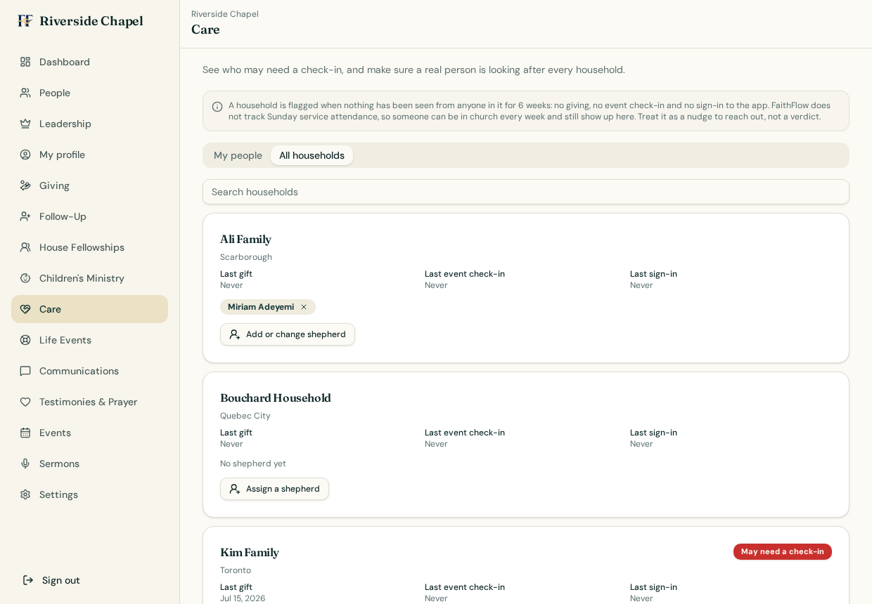Select the Ali Family heading
This screenshot has height=604, width=872.
245,239
